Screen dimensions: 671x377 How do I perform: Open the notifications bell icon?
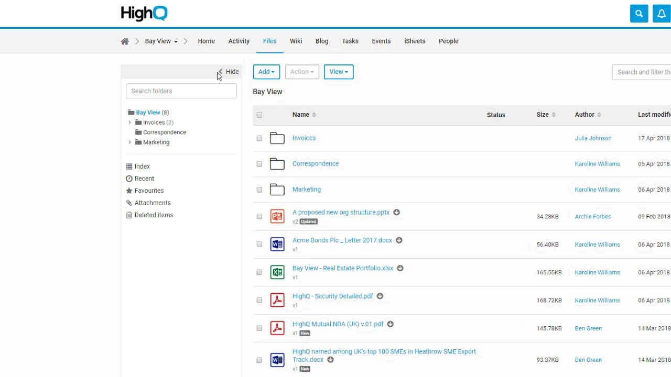662,14
